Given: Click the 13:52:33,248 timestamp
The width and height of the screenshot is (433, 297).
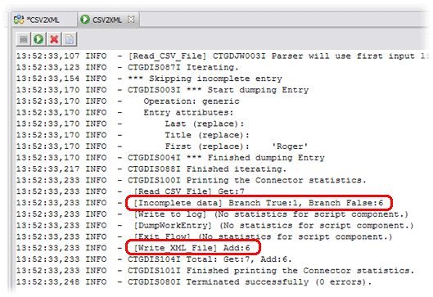Looking at the screenshot, I should [x=47, y=281].
